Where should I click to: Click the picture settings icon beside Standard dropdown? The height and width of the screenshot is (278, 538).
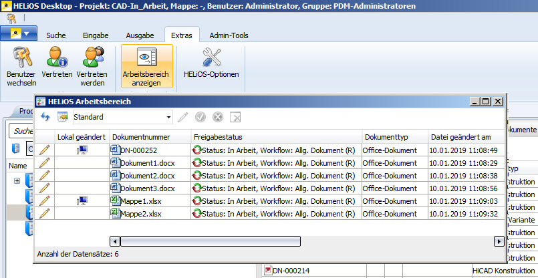[x=62, y=117]
